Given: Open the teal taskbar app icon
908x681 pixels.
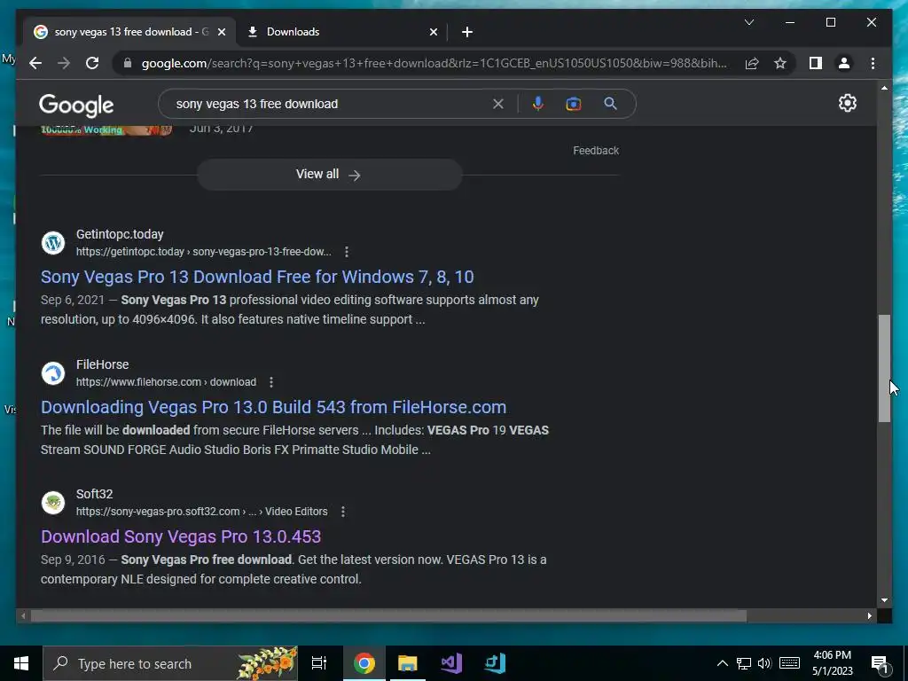Looking at the screenshot, I should [x=495, y=663].
